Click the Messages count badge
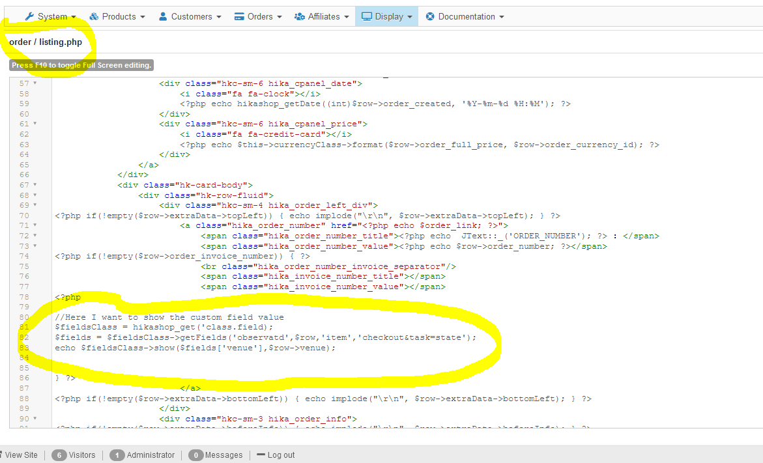763x463 pixels. click(x=195, y=455)
